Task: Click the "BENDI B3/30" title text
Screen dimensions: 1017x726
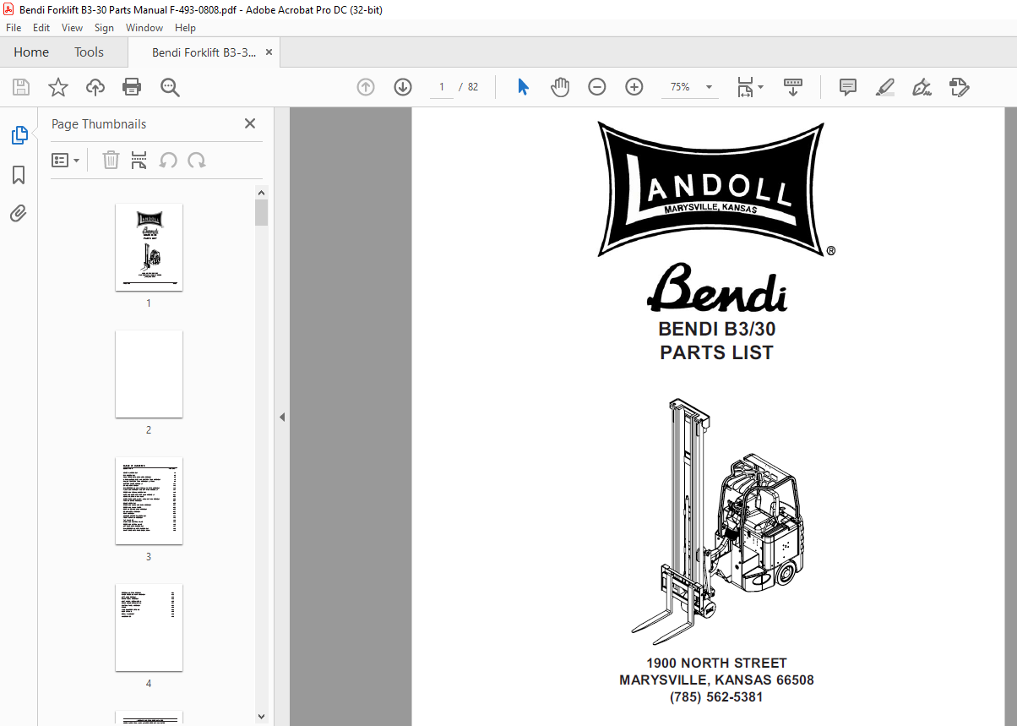Action: (716, 329)
